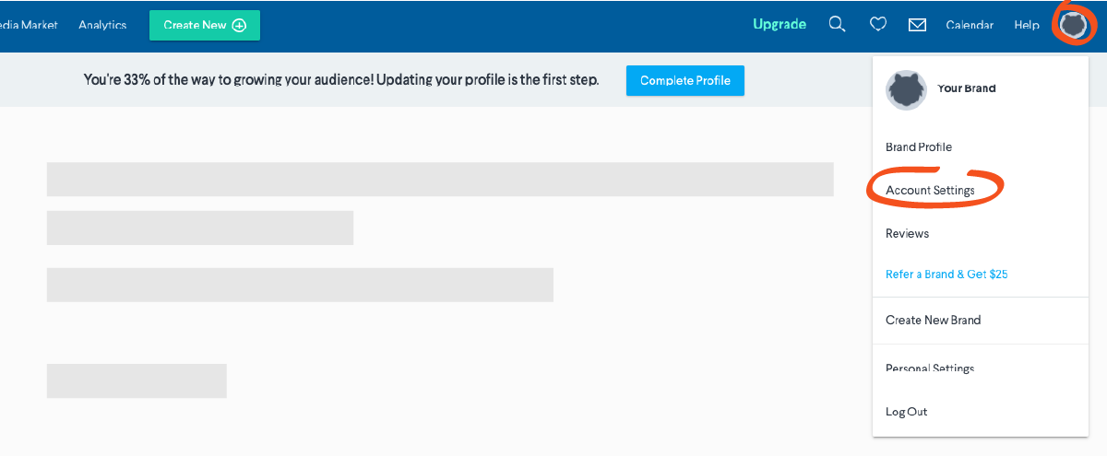Open Reviews from the dropdown

tap(907, 234)
